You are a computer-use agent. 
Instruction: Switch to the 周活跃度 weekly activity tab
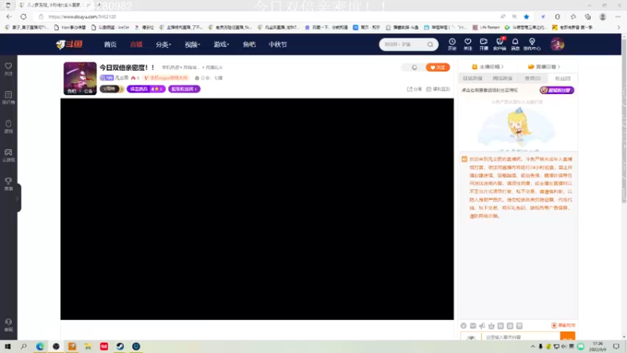click(502, 78)
